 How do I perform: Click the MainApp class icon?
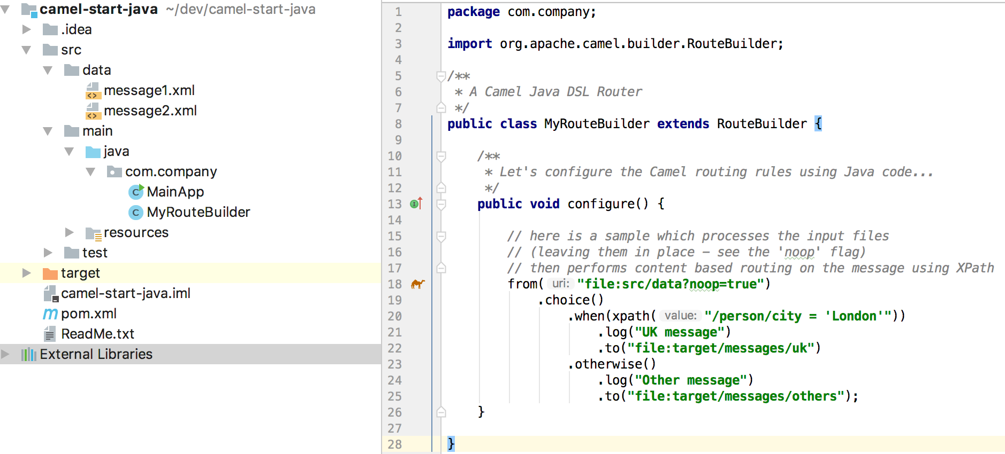point(136,192)
